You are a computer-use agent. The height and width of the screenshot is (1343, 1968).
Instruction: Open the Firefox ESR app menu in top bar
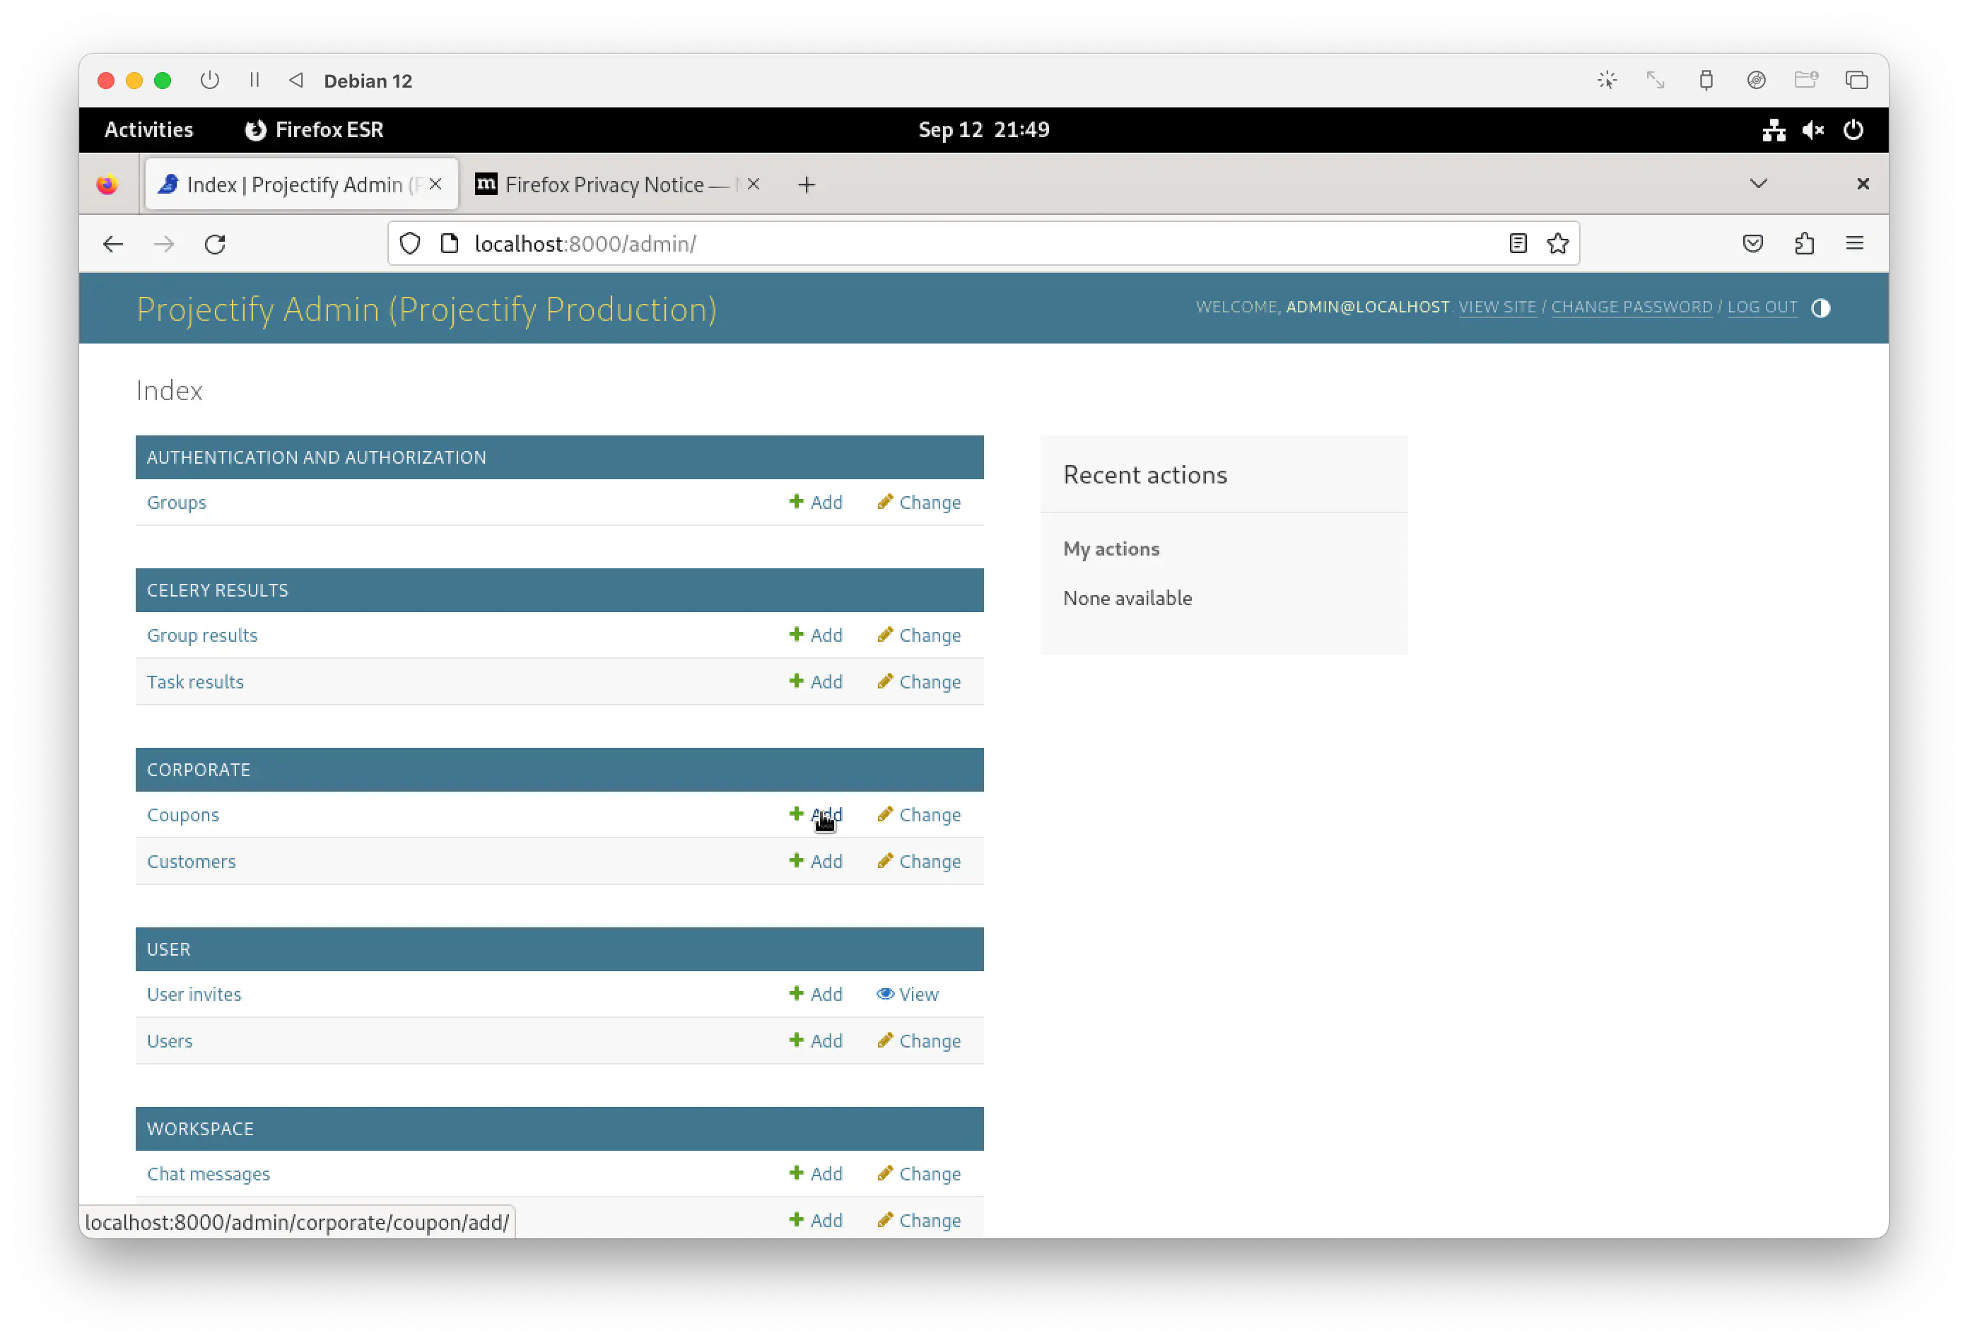pos(314,129)
